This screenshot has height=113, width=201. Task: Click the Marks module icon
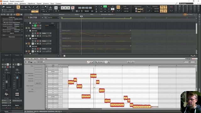[x=50, y=7]
